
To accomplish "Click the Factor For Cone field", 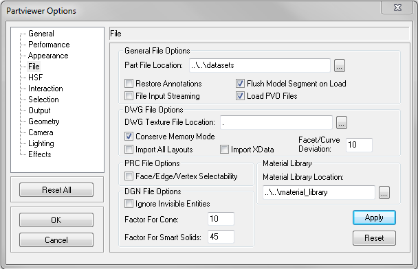I will (221, 219).
